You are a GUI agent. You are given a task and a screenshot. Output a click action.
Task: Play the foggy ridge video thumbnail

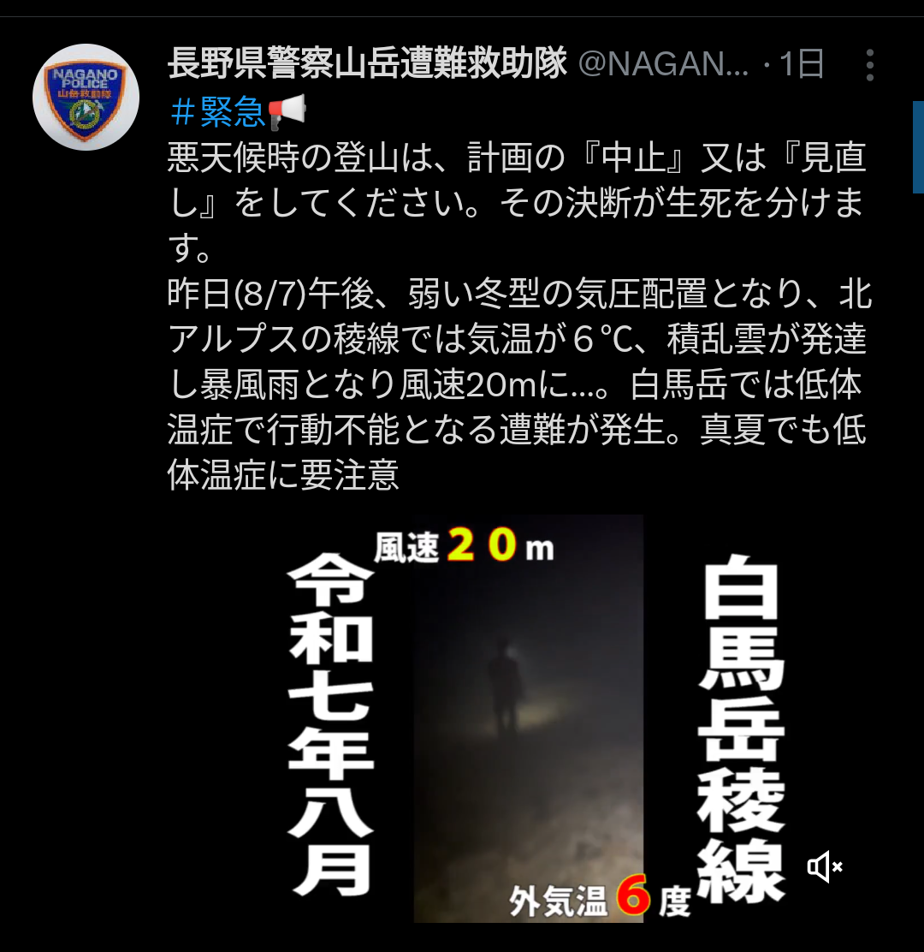[x=528, y=718]
